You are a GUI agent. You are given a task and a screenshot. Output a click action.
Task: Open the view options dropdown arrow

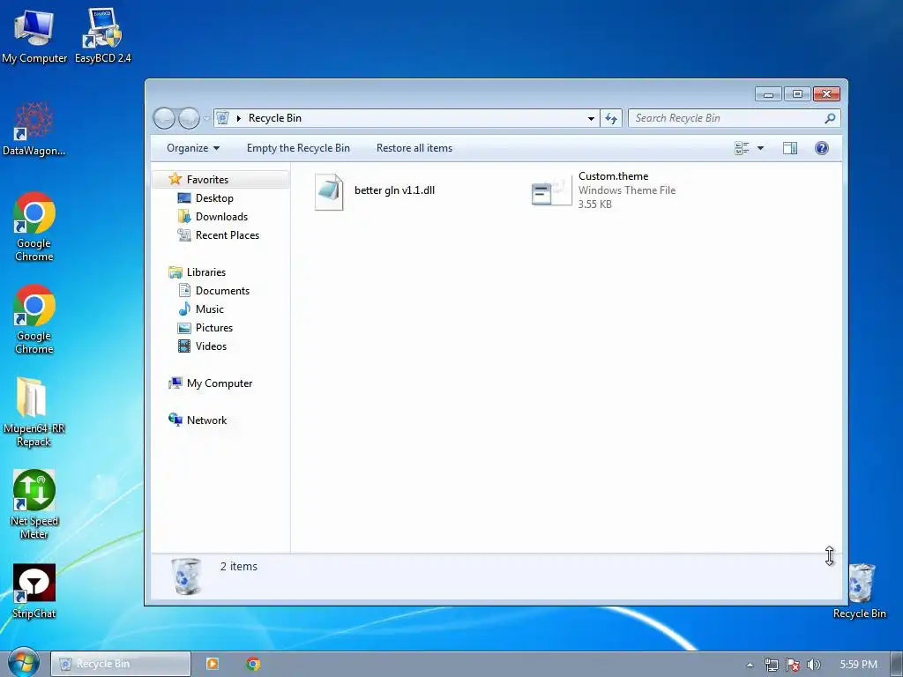[x=760, y=148]
